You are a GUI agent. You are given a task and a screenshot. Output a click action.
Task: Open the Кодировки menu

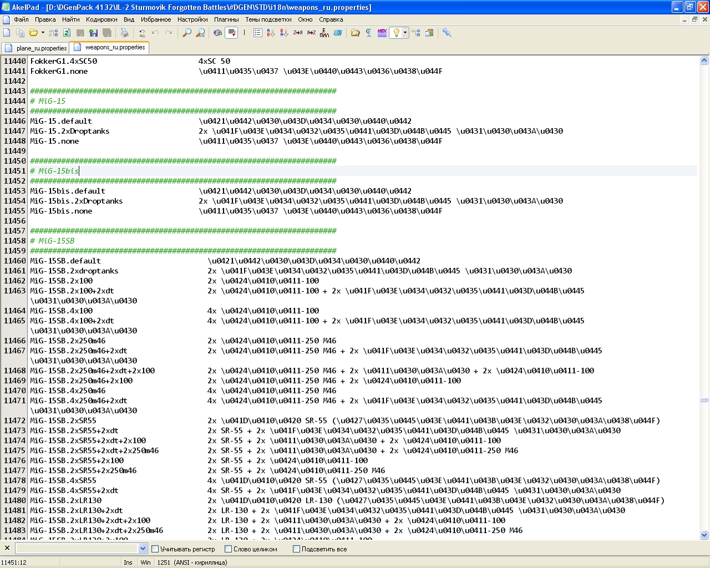[102, 19]
